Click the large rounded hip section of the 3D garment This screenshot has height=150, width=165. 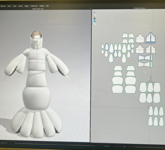pos(37,98)
